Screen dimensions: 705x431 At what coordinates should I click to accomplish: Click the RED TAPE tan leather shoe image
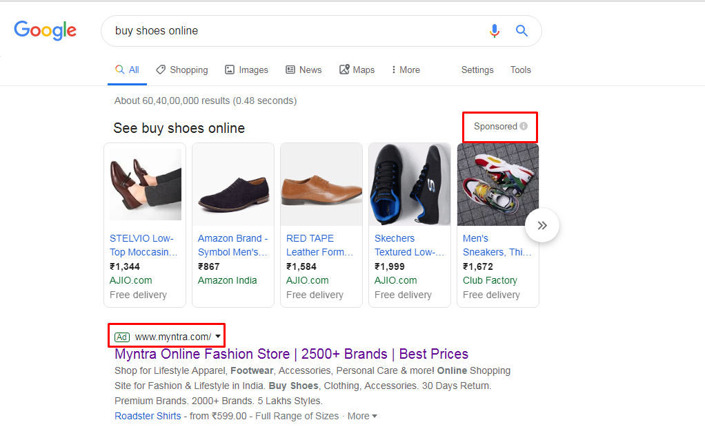click(x=321, y=185)
